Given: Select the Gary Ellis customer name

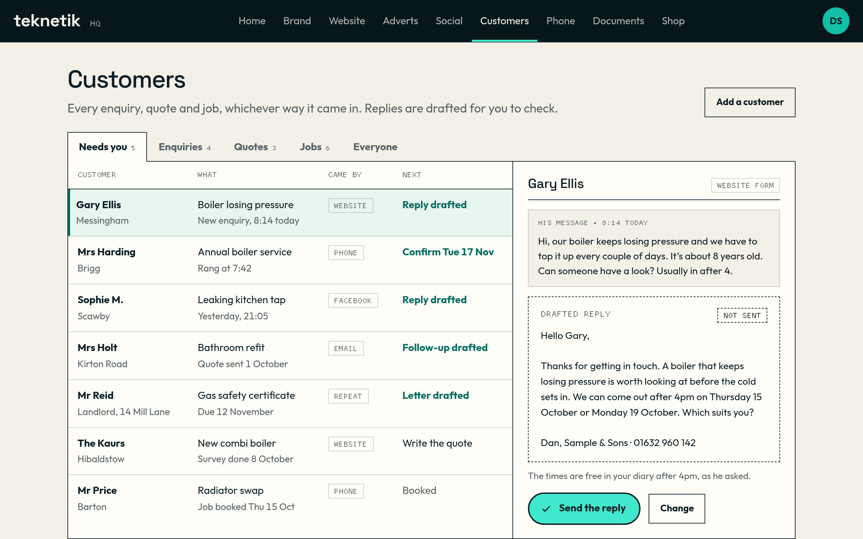Looking at the screenshot, I should click(98, 204).
